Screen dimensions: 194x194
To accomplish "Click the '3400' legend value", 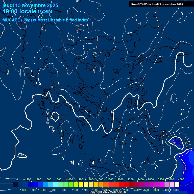I will pos(166,190).
